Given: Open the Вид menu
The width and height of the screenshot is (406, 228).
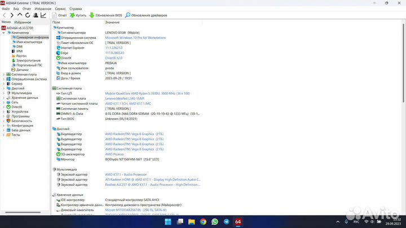Looking at the screenshot, I should 16,9.
